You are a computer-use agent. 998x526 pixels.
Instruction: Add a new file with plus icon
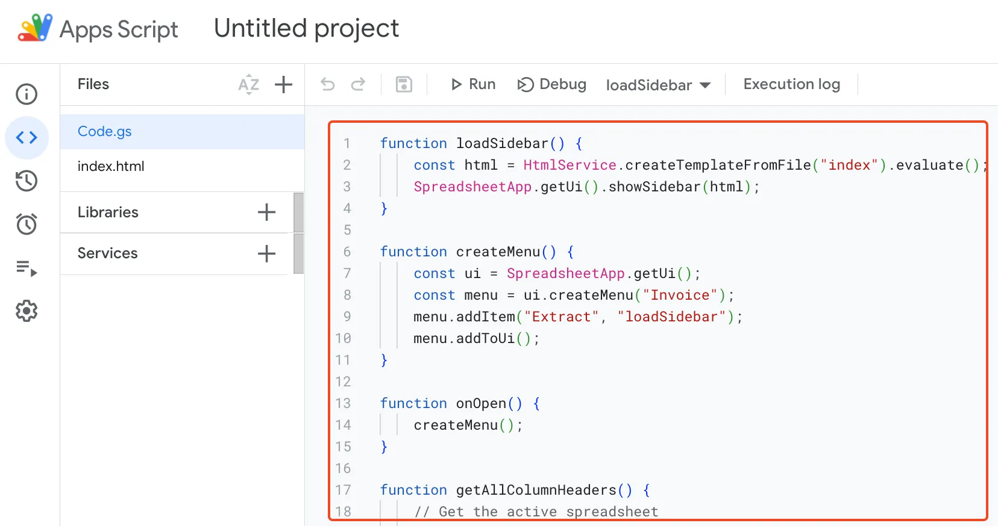(x=283, y=85)
